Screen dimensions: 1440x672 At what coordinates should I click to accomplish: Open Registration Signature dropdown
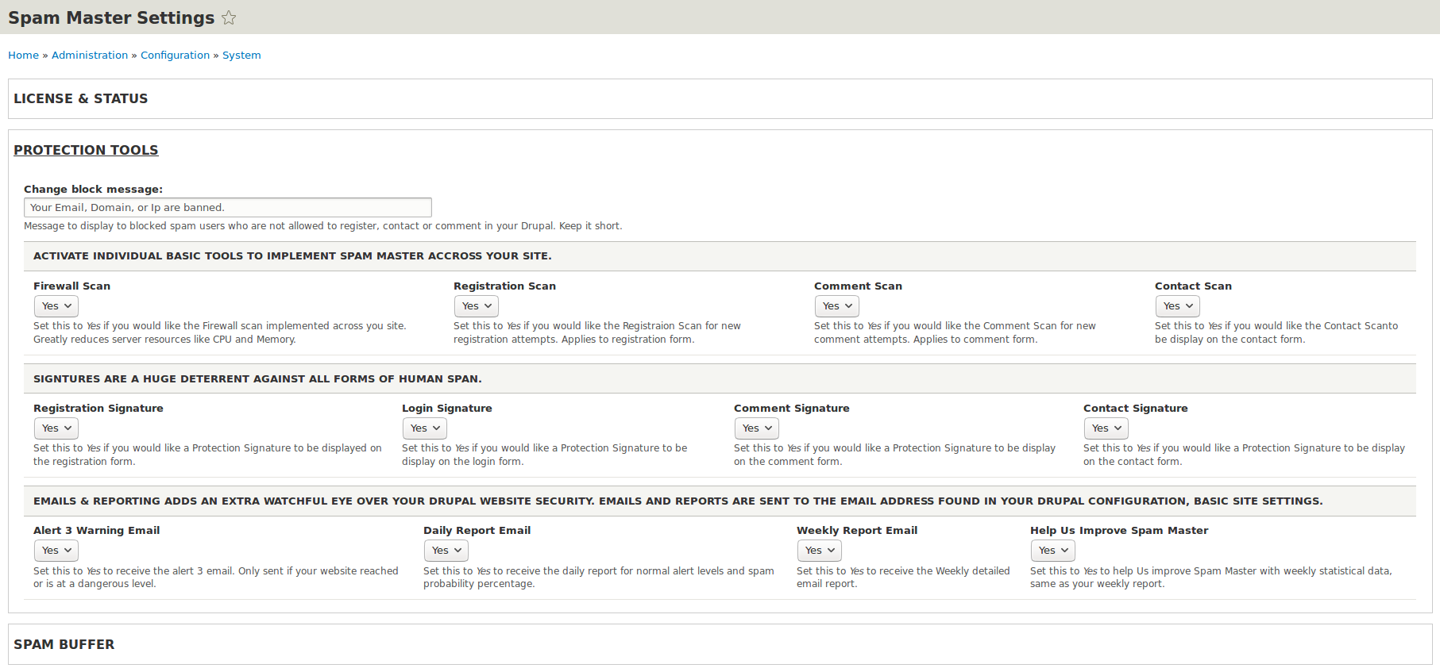tap(56, 428)
